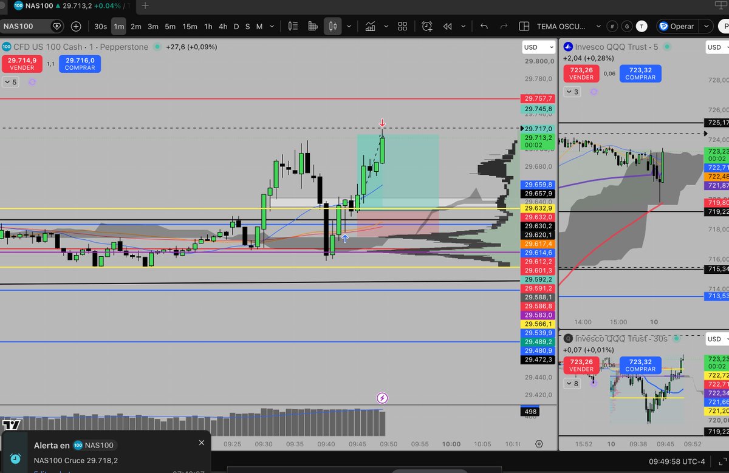
Task: Click the volume profile bars icon
Action: tap(313, 26)
